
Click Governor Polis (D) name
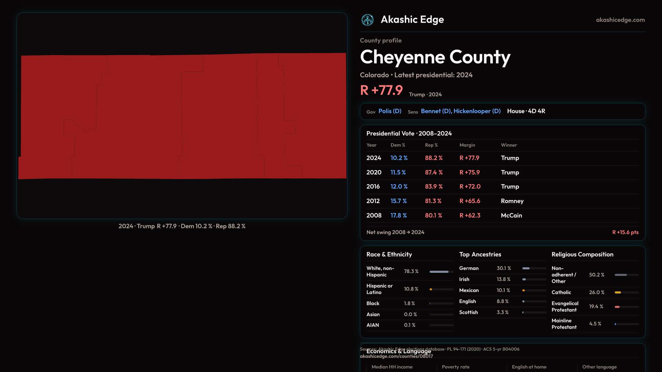[390, 111]
